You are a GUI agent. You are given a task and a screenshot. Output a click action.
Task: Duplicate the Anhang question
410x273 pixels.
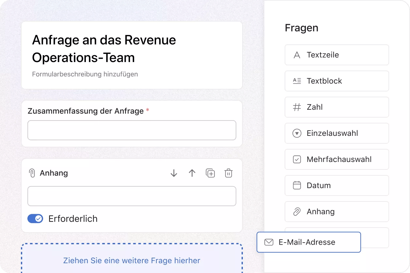[210, 173]
